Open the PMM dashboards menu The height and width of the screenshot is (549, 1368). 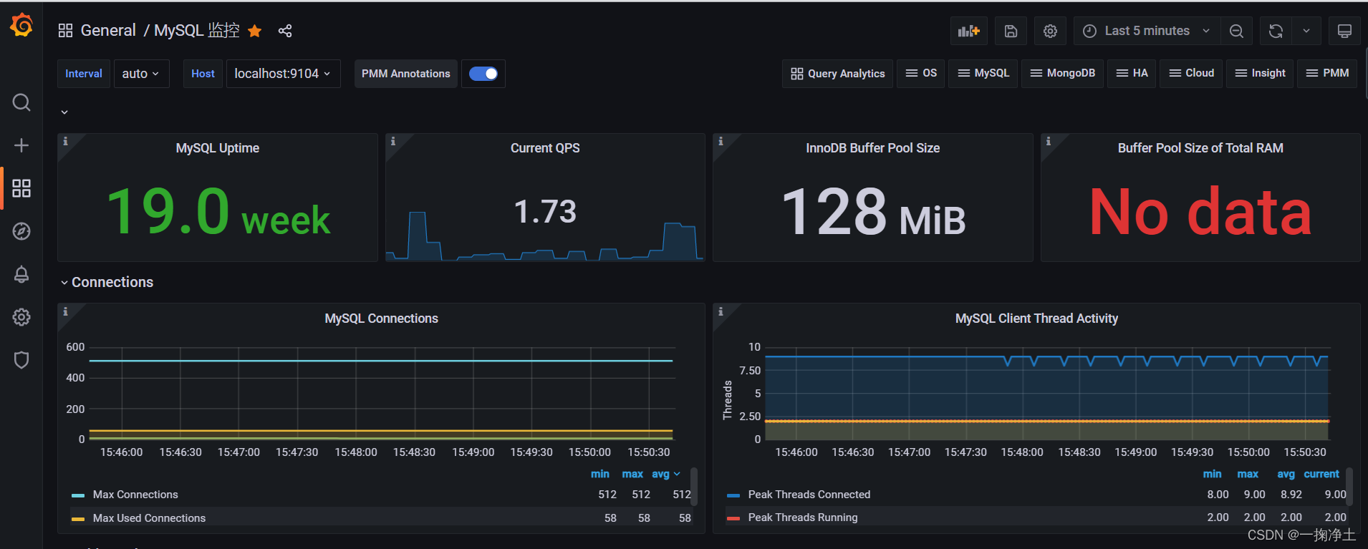(x=1327, y=74)
